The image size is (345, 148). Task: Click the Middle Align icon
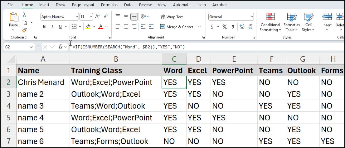coord(126,16)
